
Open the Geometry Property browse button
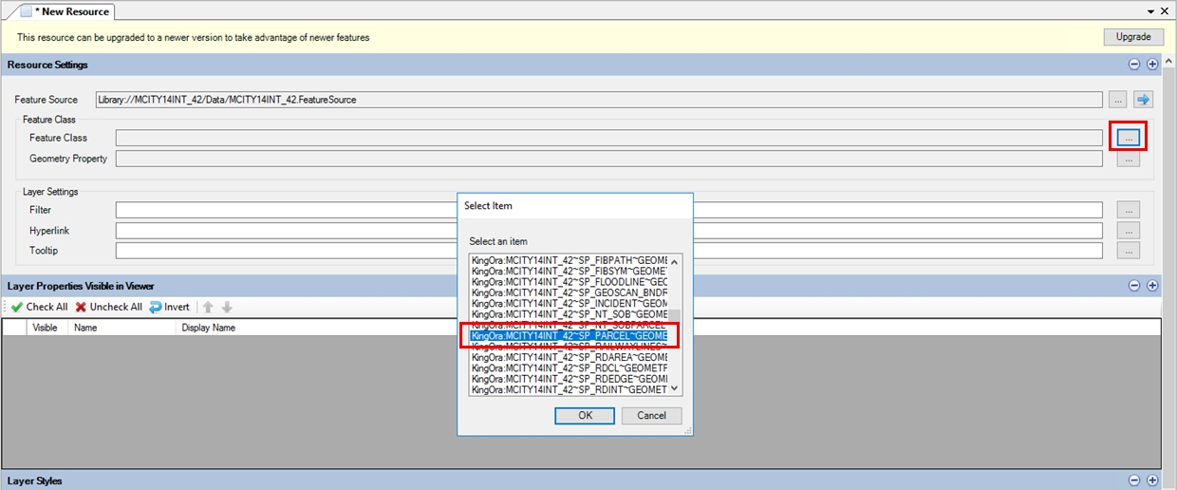(1128, 159)
